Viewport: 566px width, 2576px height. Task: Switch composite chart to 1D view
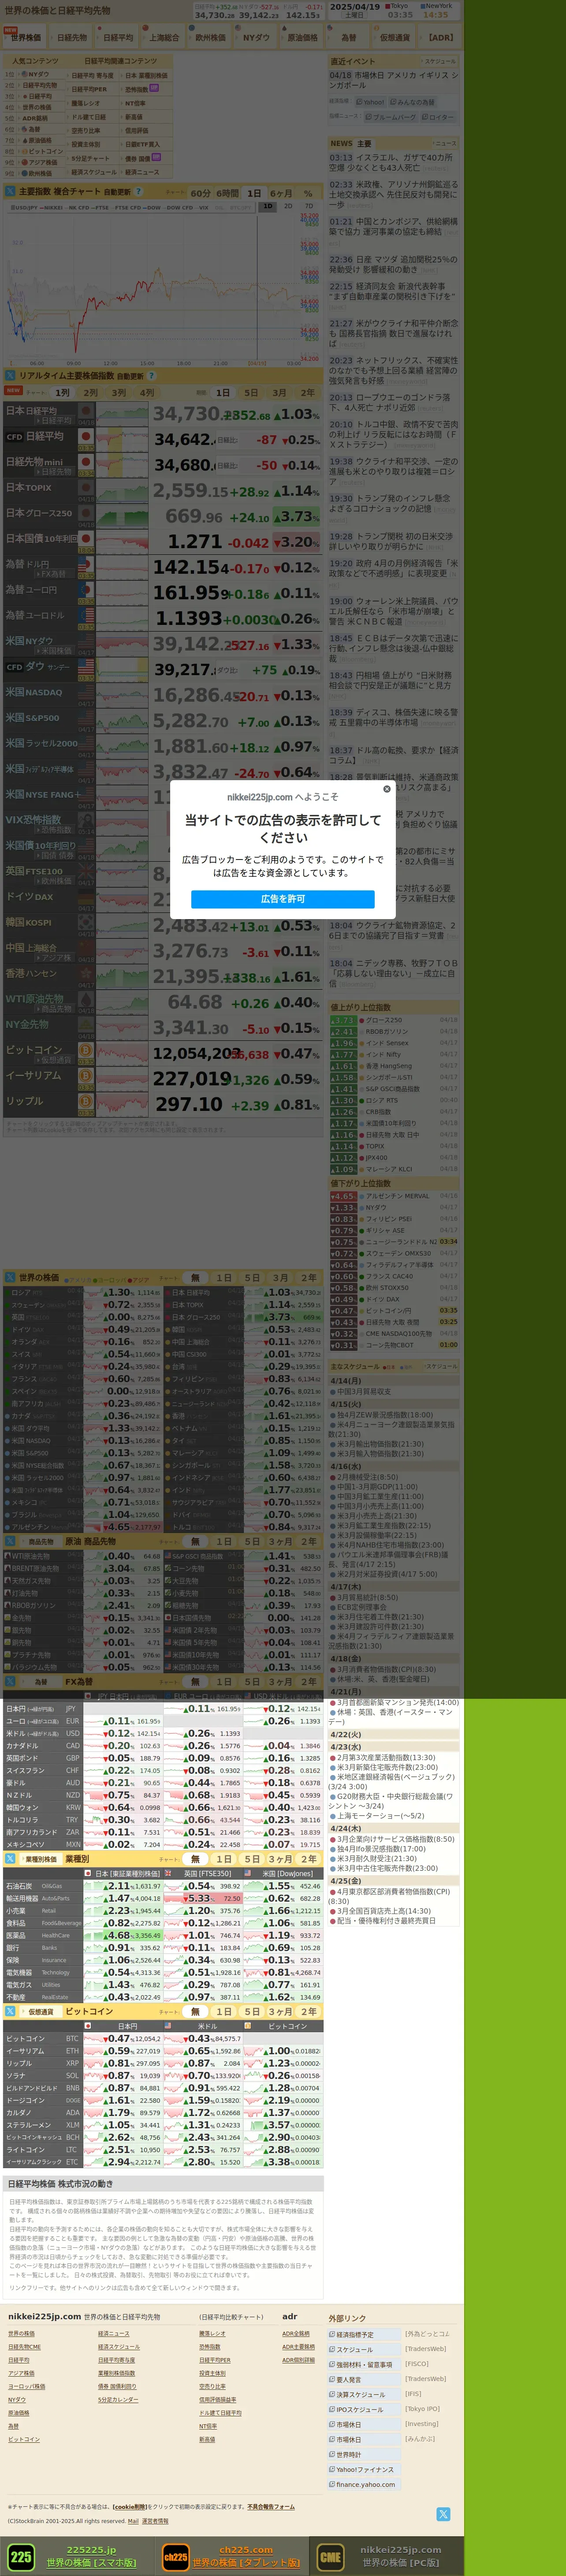[267, 207]
